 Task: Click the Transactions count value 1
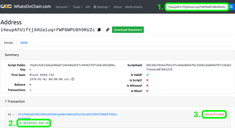[x=30, y=90]
